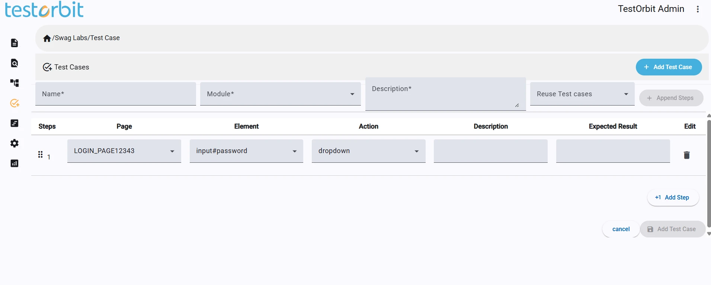711x285 pixels.
Task: Click the blue Add Test Case button
Action: pos(669,67)
